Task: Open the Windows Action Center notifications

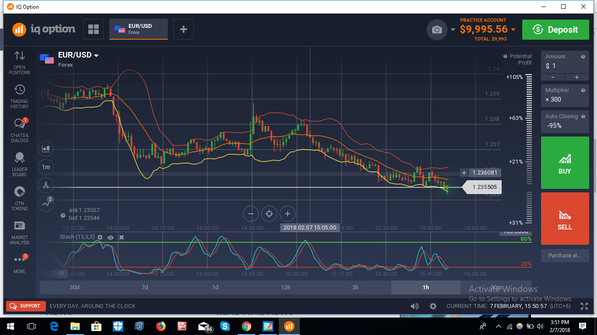Action: [582, 326]
